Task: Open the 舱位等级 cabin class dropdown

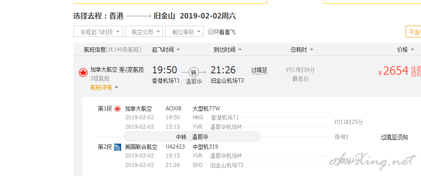Action: tap(184, 32)
